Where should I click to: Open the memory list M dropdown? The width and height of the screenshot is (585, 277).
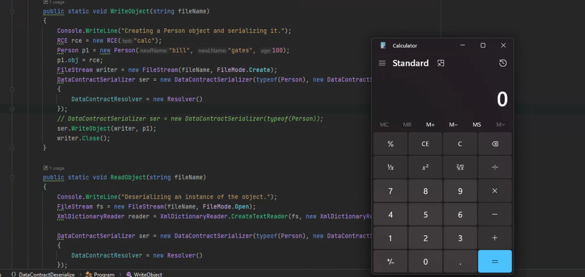pos(500,125)
